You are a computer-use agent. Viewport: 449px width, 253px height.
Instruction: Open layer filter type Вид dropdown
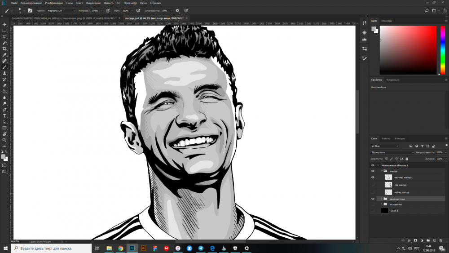(x=385, y=146)
